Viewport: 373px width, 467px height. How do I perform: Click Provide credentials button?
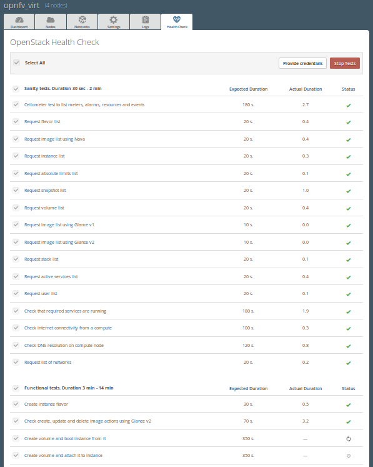click(303, 63)
